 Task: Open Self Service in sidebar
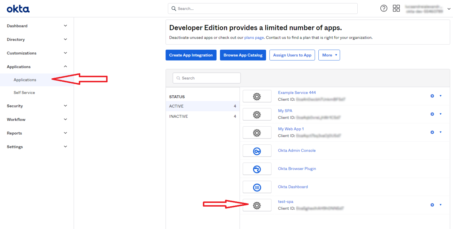[x=24, y=93]
